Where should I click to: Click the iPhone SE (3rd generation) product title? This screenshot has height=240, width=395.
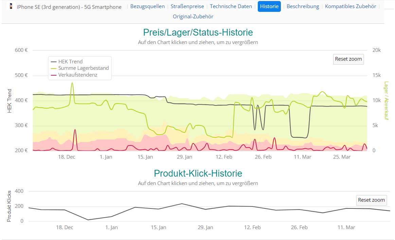tap(69, 7)
